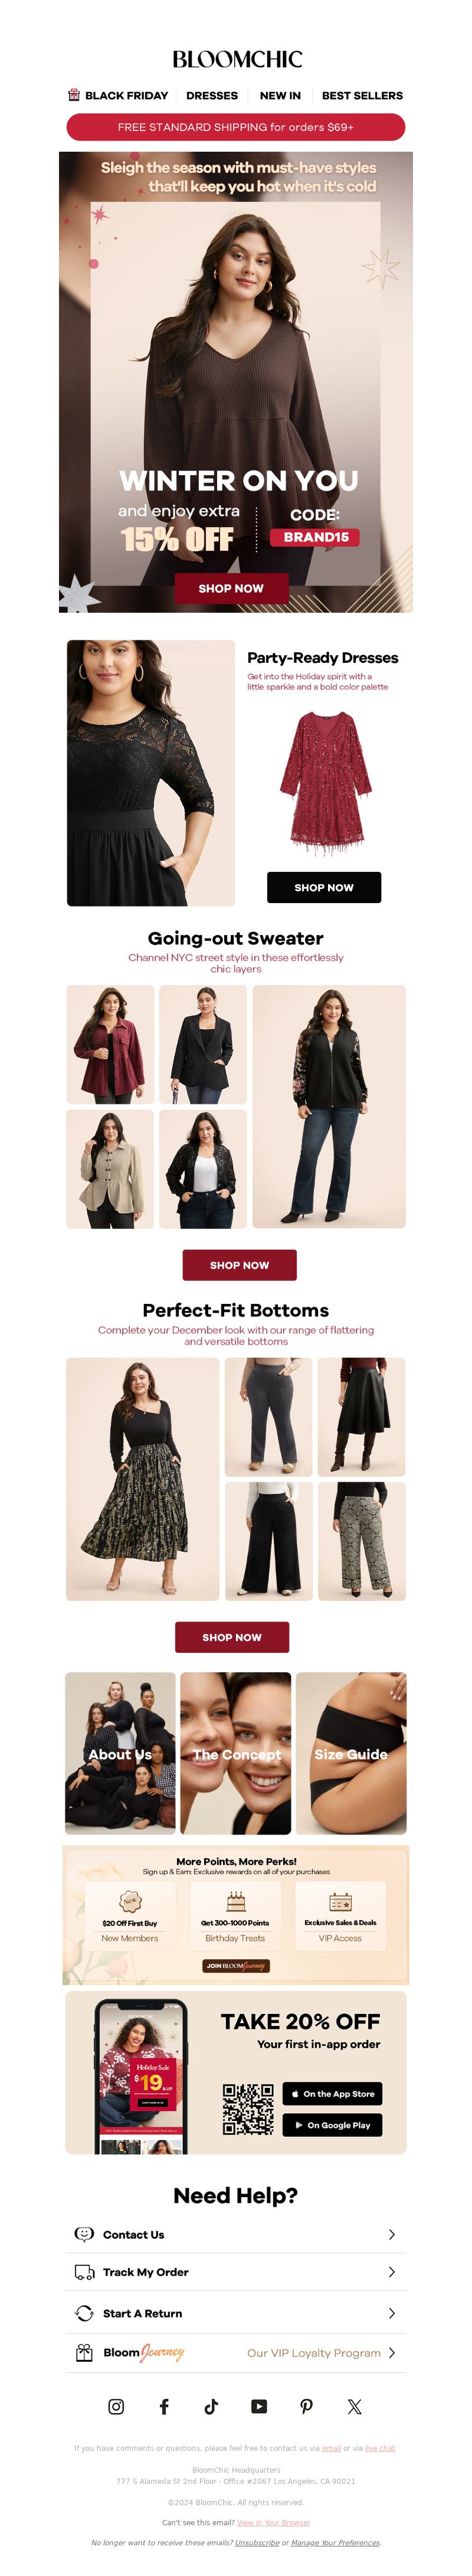Open the Instagram social icon
472x2576 pixels.
coord(116,2406)
